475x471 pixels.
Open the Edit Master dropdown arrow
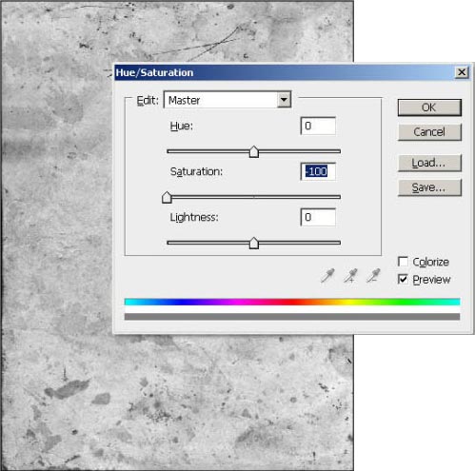(284, 100)
